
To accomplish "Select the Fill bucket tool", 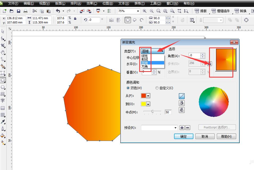I will pos(3,136).
